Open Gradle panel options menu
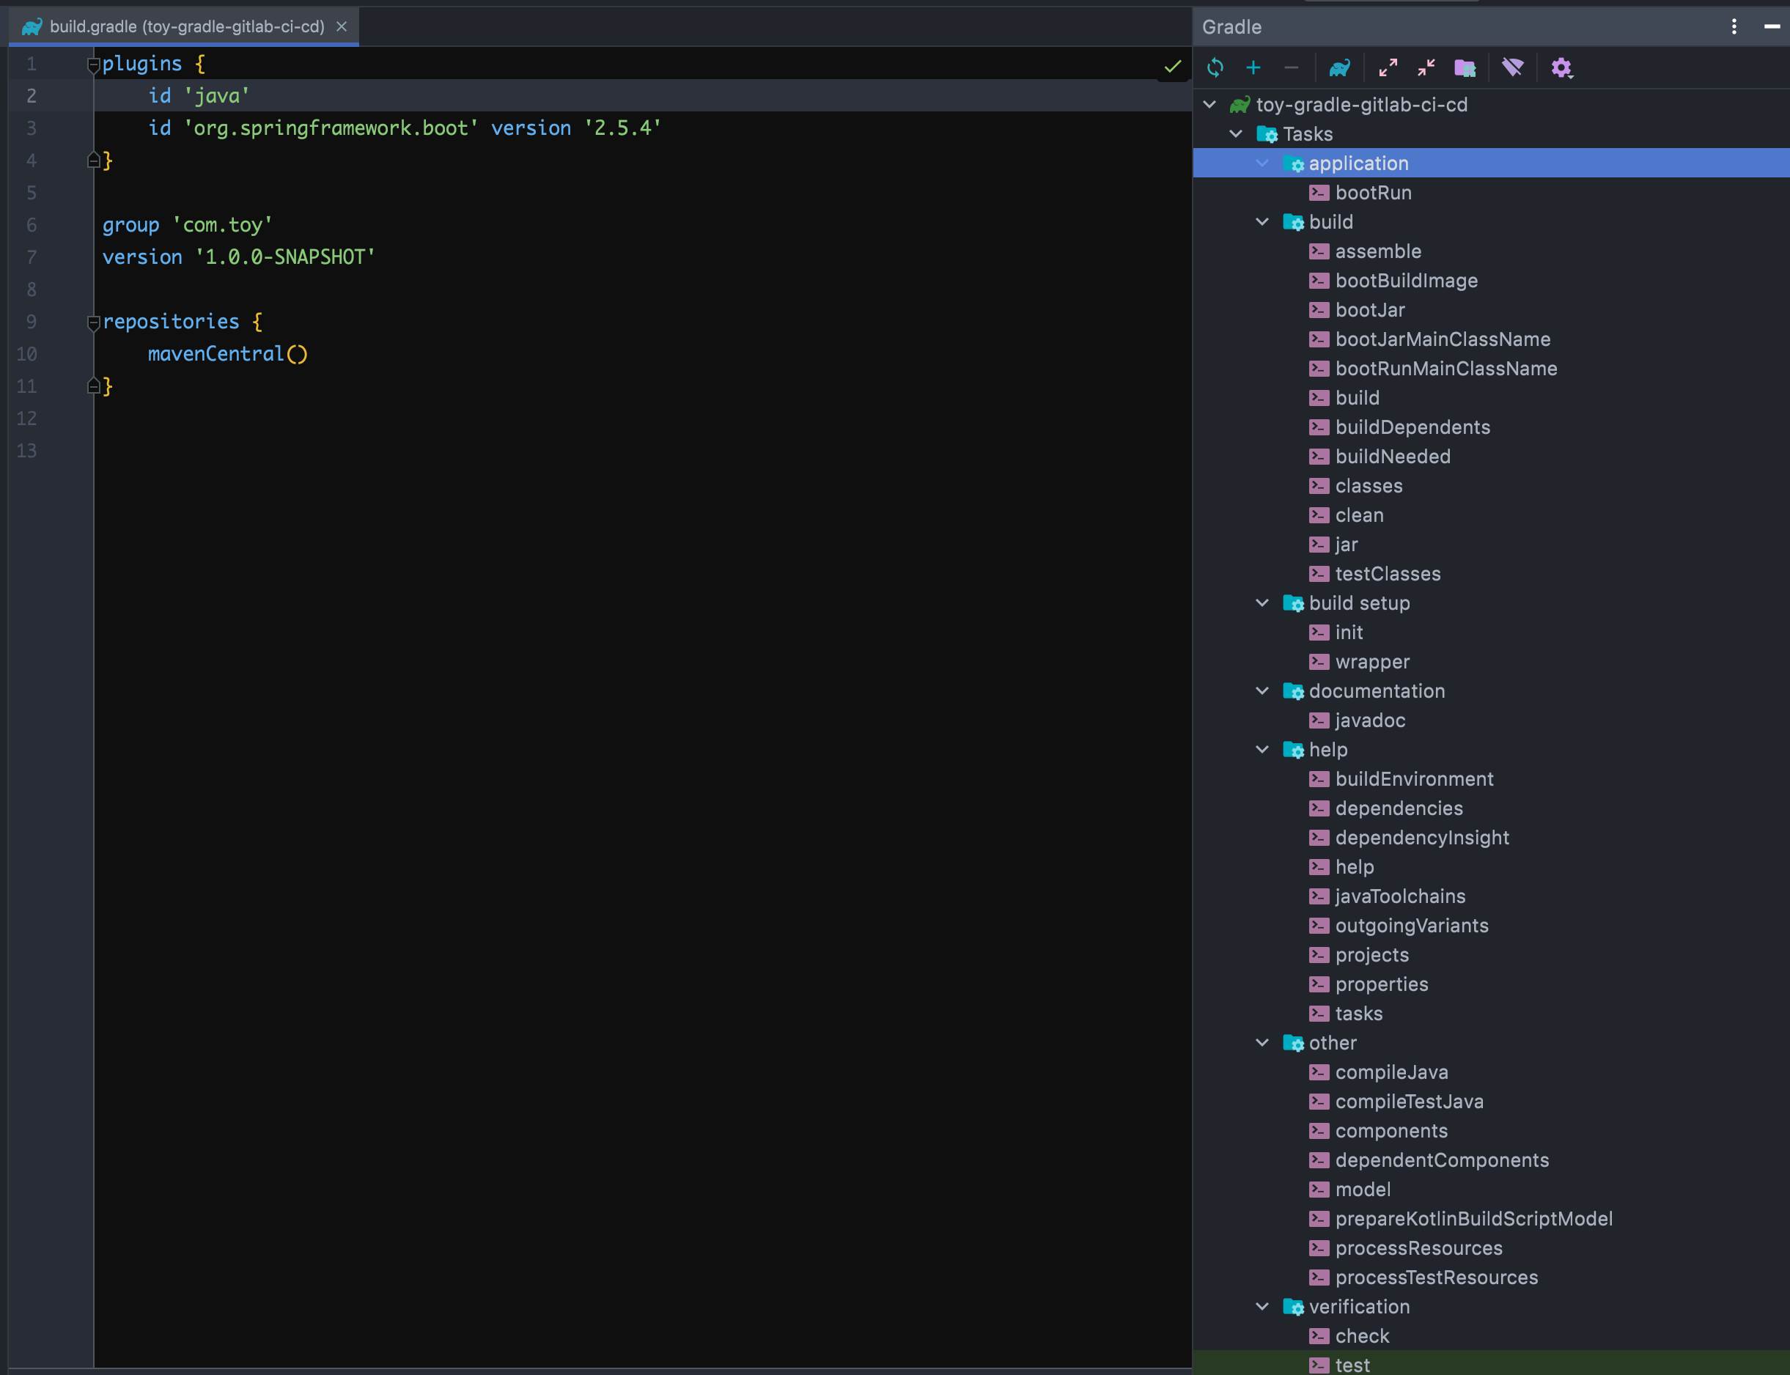The width and height of the screenshot is (1790, 1375). tap(1734, 27)
